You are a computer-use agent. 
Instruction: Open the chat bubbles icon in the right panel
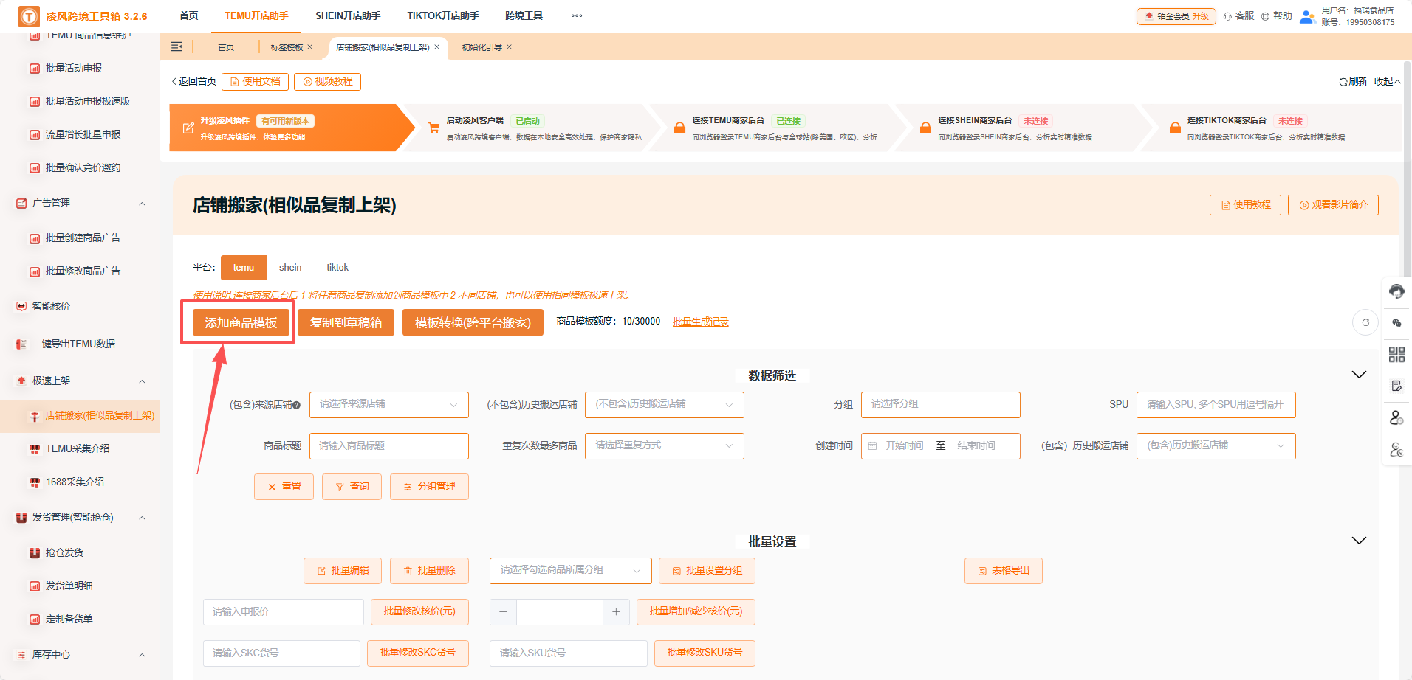click(1396, 322)
